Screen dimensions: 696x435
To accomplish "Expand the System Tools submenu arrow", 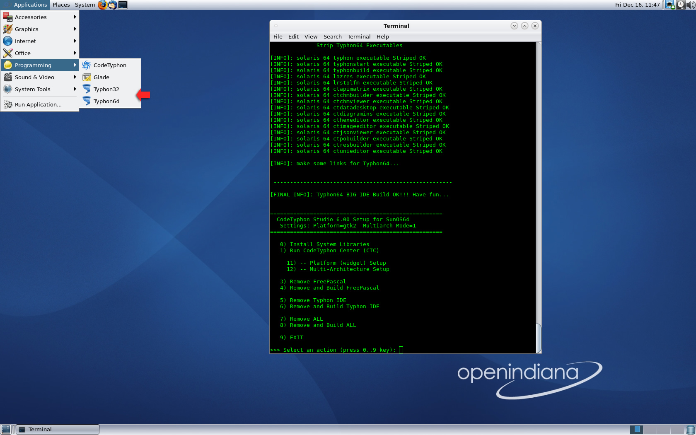I will [75, 89].
